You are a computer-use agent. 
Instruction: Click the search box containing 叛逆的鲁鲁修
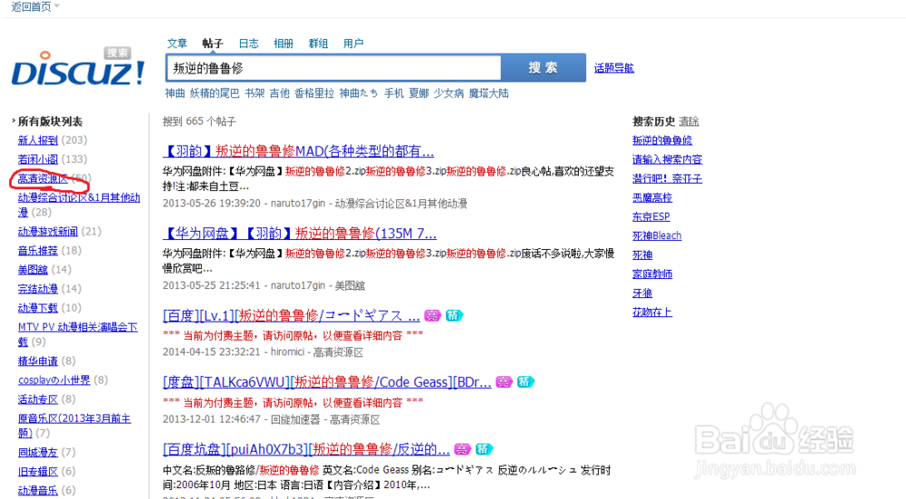point(333,68)
